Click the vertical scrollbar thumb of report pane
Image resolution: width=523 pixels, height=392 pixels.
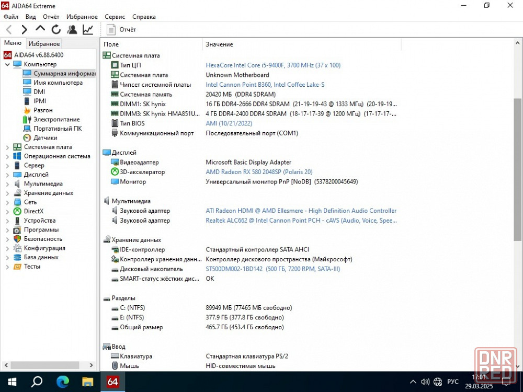point(517,169)
